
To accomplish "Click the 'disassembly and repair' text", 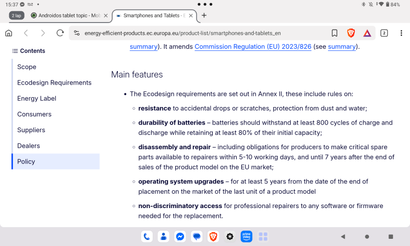I will (x=174, y=147).
